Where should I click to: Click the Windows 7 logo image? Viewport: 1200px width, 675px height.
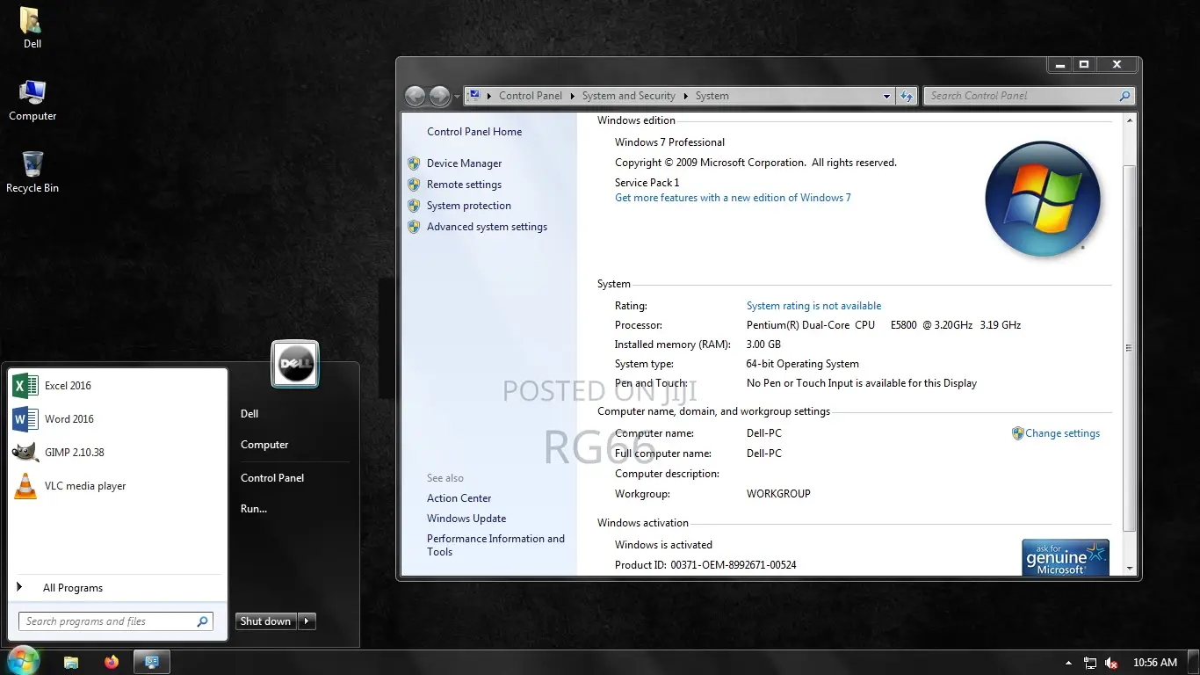1043,199
